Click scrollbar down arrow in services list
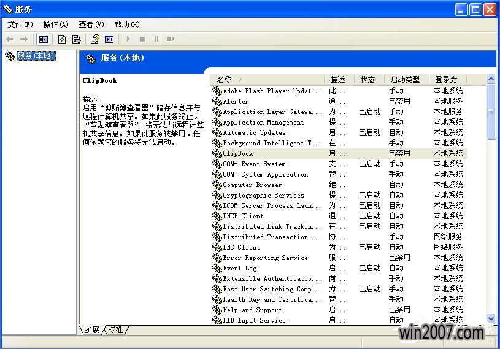 [491, 318]
